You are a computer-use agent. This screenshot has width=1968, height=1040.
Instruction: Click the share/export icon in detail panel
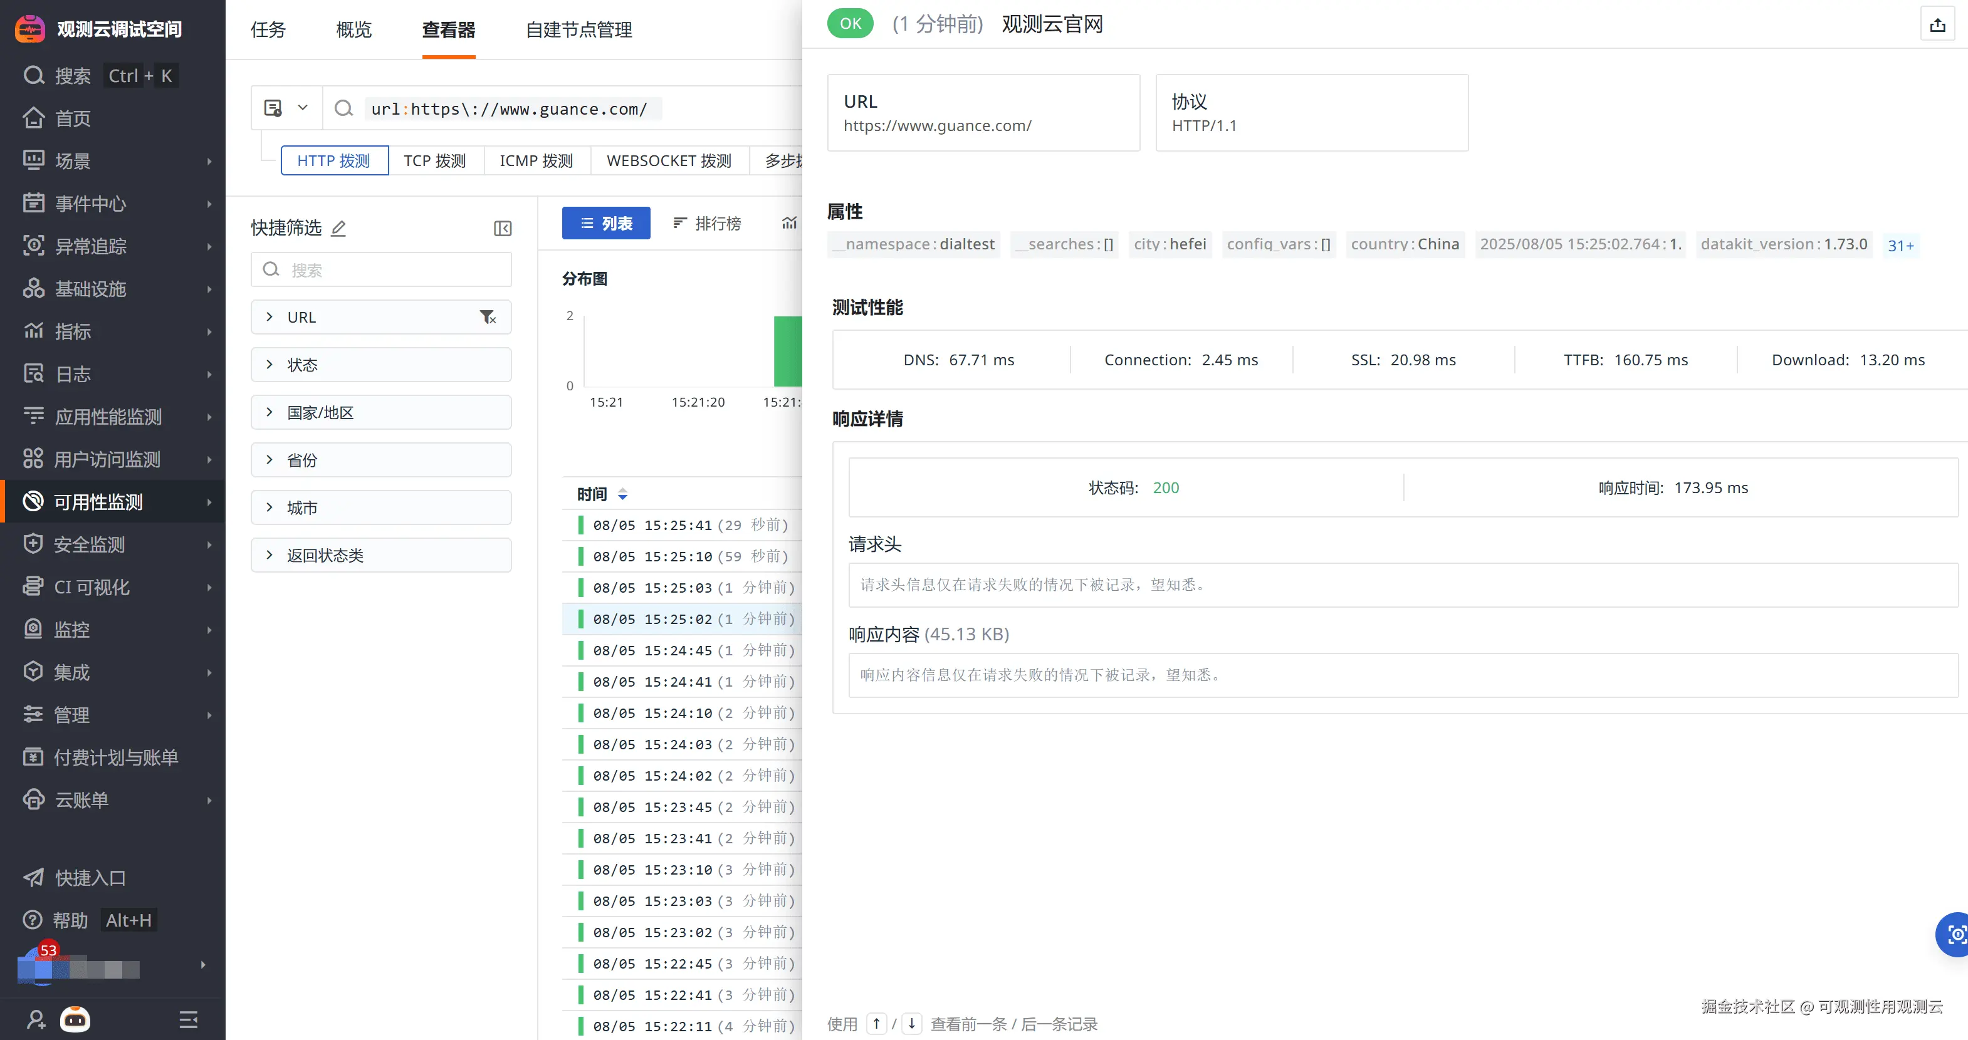1937,25
